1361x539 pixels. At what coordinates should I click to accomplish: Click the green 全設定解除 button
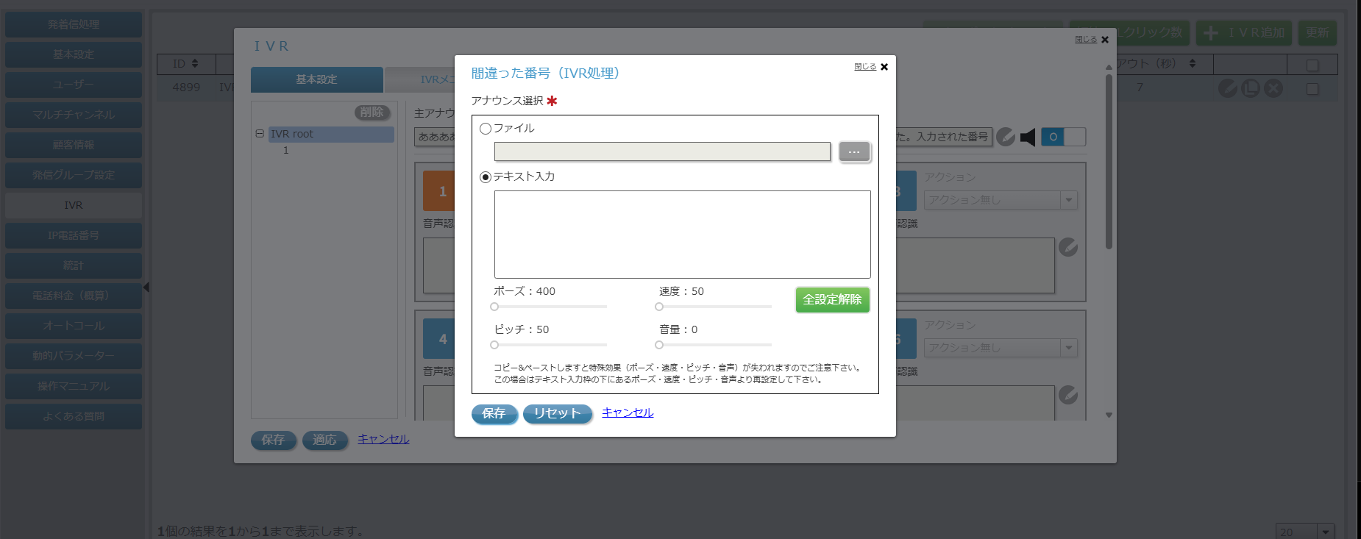coord(832,299)
